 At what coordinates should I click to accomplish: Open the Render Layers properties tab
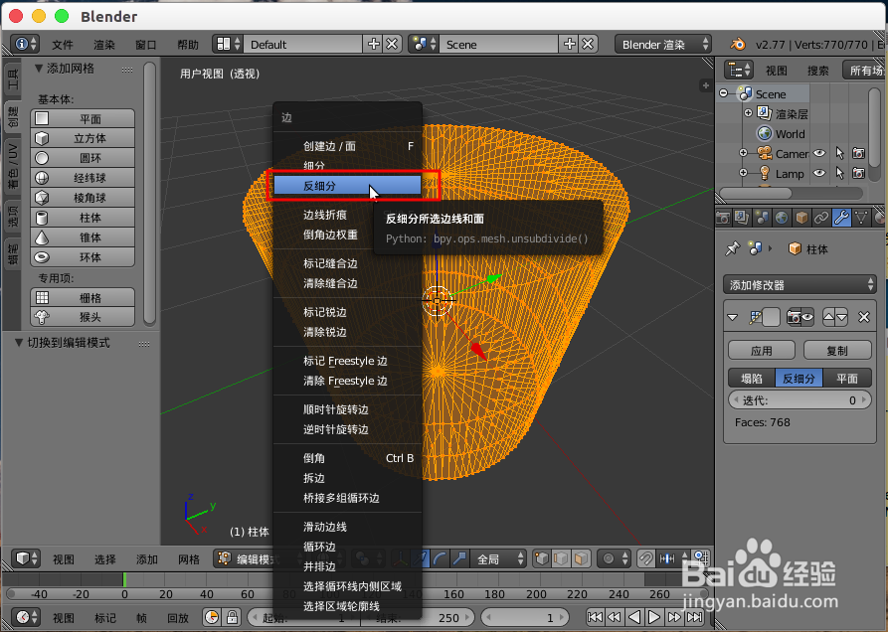741,218
